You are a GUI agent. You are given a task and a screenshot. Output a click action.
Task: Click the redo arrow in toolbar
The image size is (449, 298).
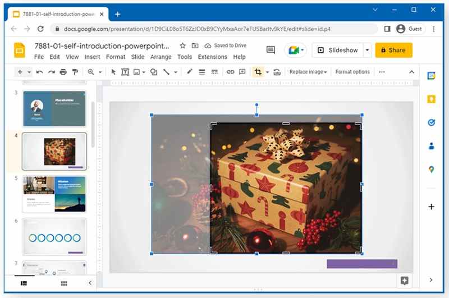point(51,72)
